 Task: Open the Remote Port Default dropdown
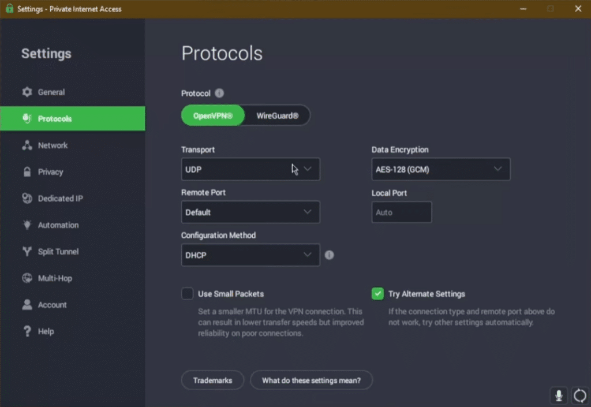click(x=250, y=212)
